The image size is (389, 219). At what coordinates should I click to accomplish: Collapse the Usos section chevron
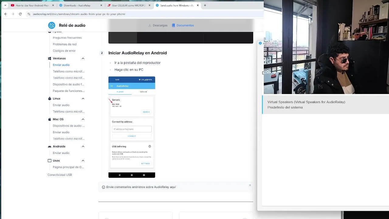tap(83, 161)
